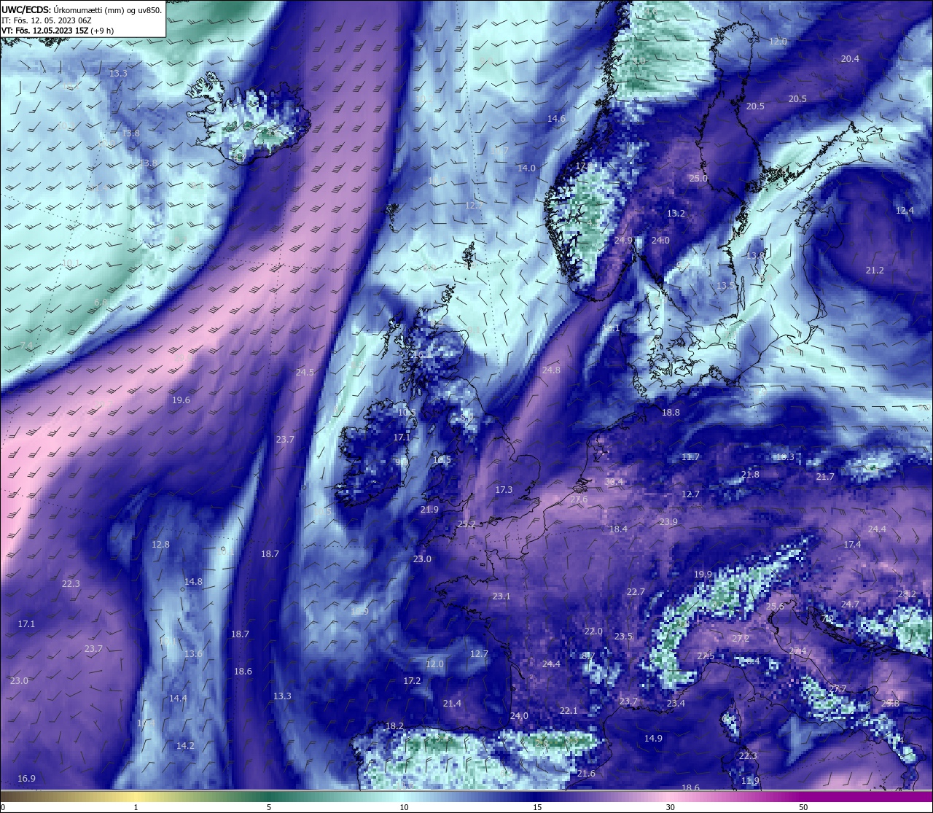This screenshot has height=813, width=933.
Task: Click the 27.2 value label
Action: pyautogui.click(x=741, y=639)
